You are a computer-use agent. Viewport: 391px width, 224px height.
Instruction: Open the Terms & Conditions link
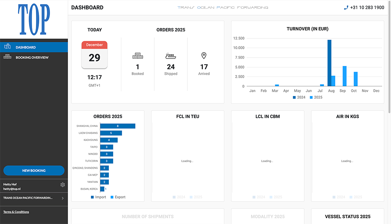click(16, 212)
